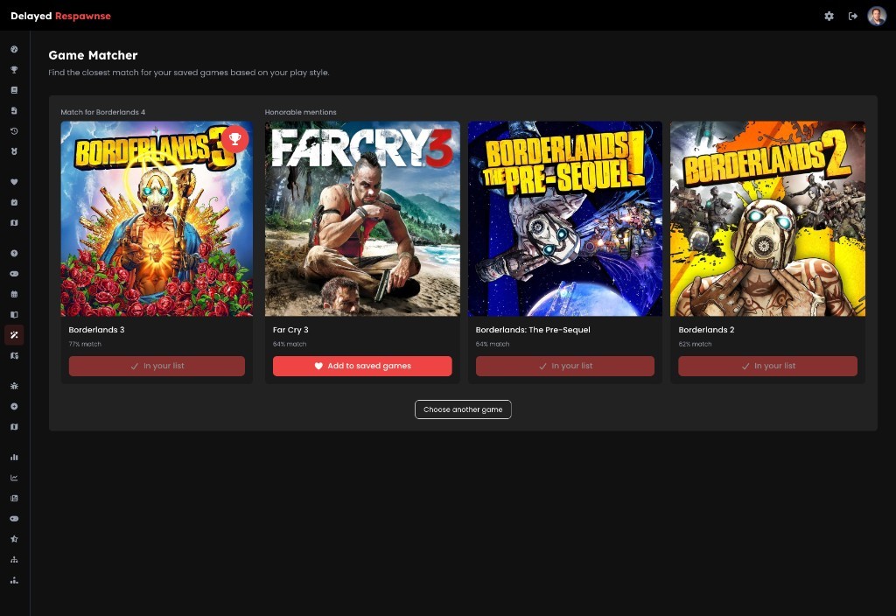
Task: Open the trophy icon in the sidebar
Action: point(14,70)
